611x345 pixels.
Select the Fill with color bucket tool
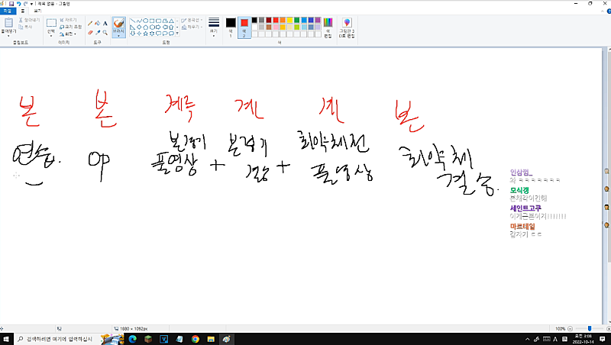(98, 24)
